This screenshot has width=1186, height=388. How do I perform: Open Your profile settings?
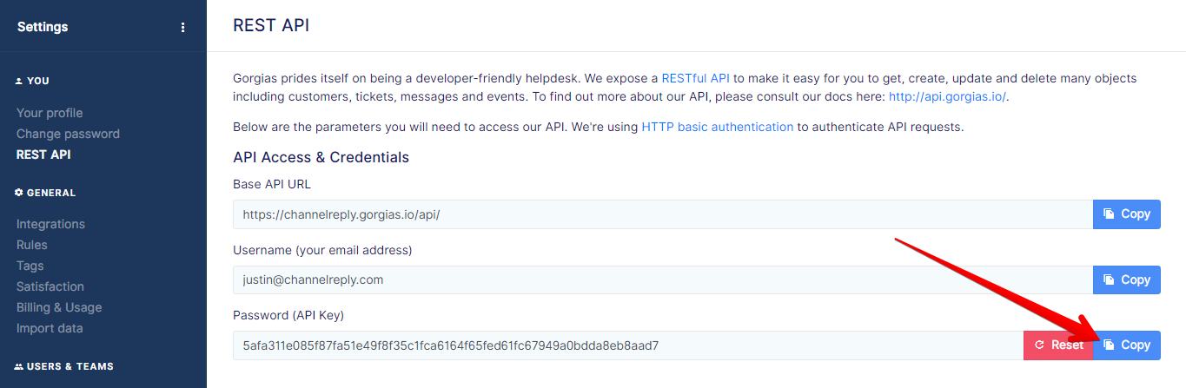[50, 113]
